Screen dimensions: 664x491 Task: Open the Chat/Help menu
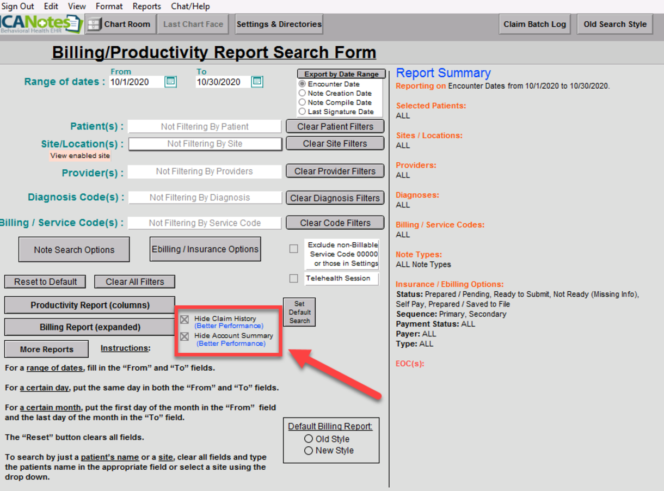click(x=190, y=7)
